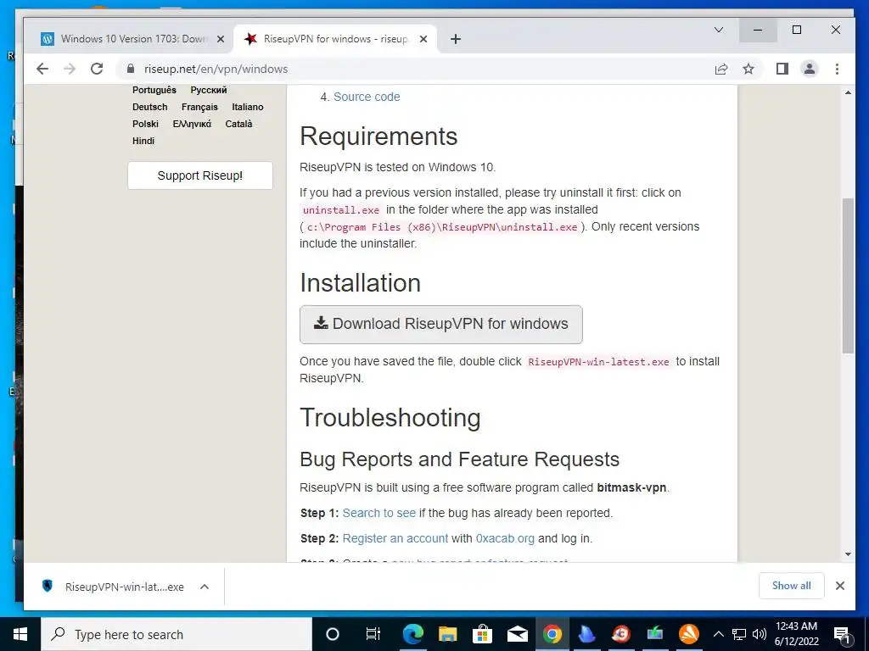Select the RiseupVPN for windows tab
This screenshot has width=869, height=651.
pyautogui.click(x=335, y=39)
